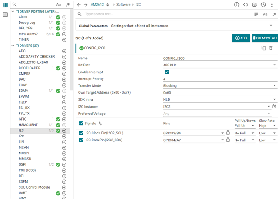Open the history clock icon
Image resolution: width=278 pixels, height=199 pixels.
(263, 5)
